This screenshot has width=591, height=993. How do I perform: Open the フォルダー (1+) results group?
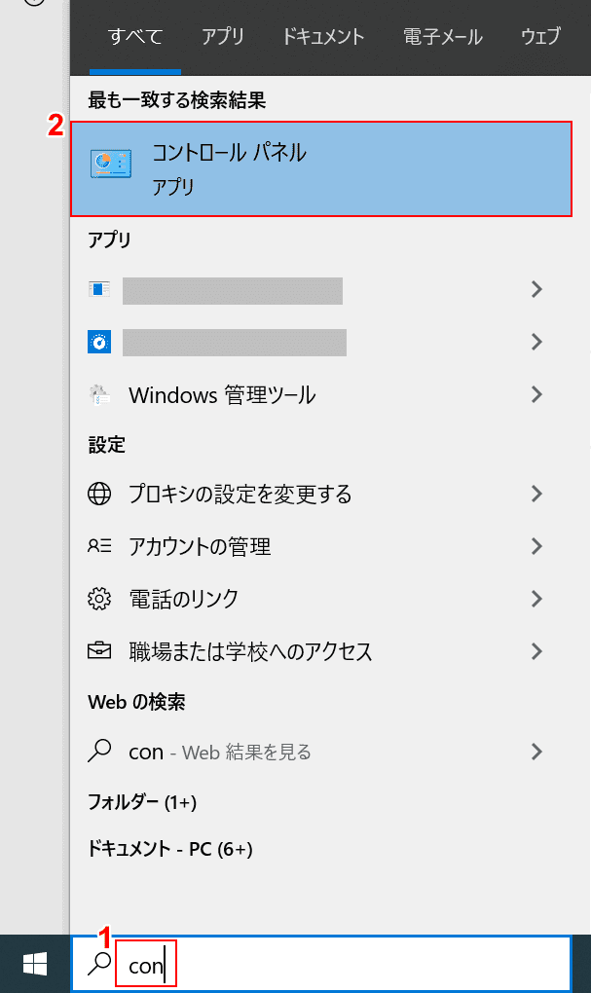[x=142, y=802]
